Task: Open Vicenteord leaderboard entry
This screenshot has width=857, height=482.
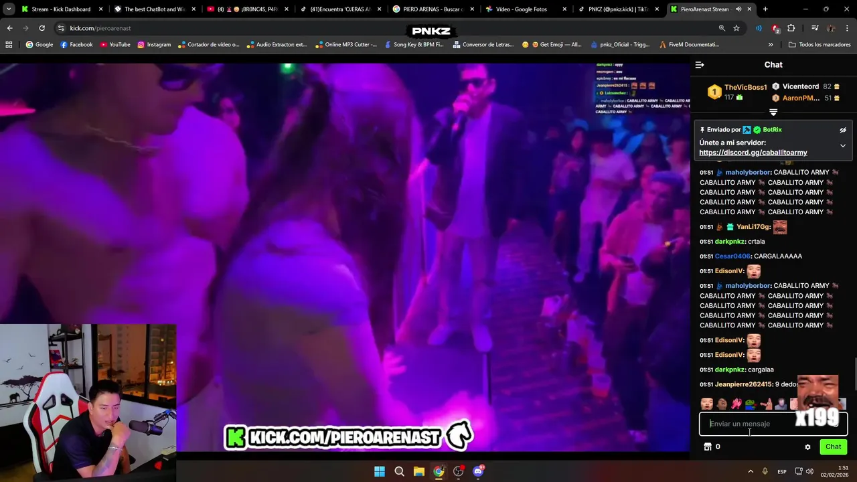Action: (x=806, y=86)
